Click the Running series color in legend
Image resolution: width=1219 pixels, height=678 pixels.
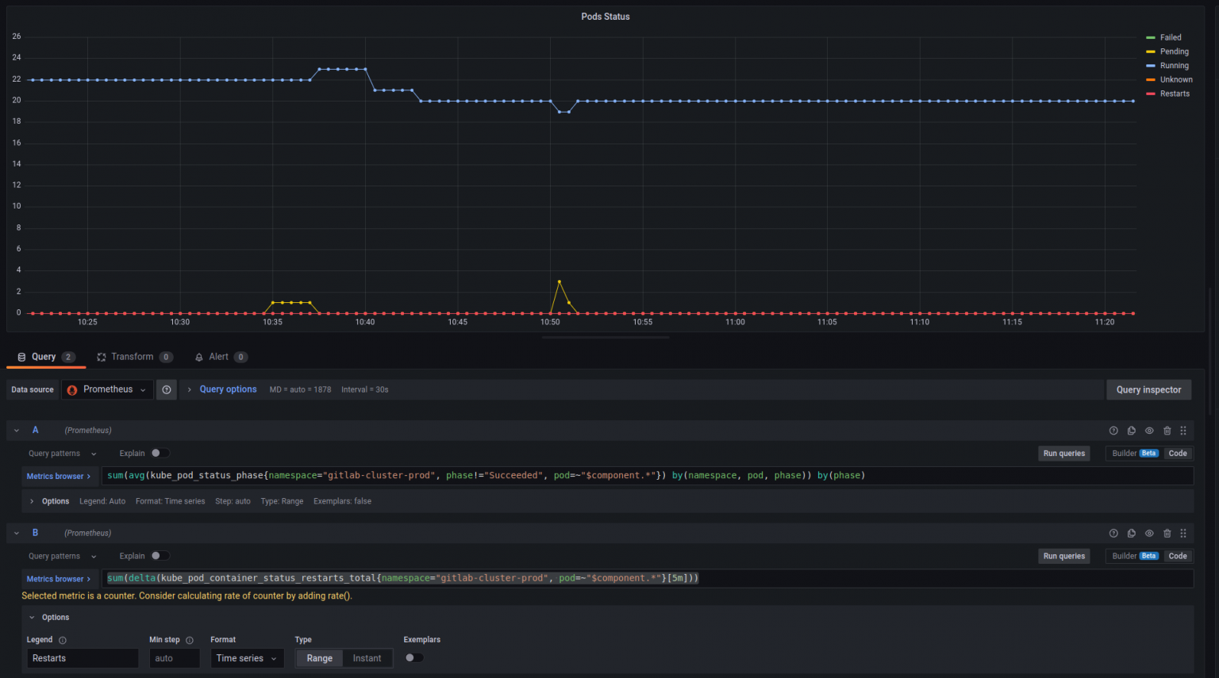1151,66
